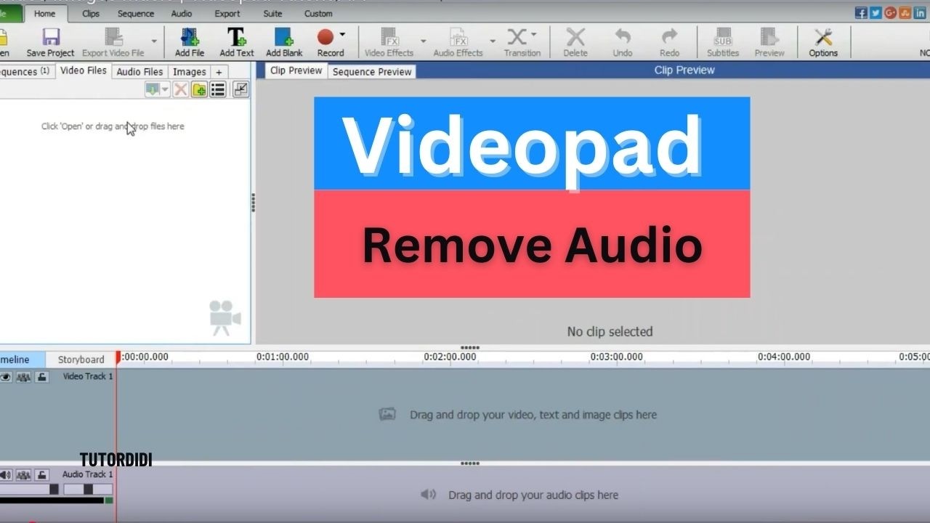Add a new bin with plus tab
930x523 pixels.
[x=219, y=71]
